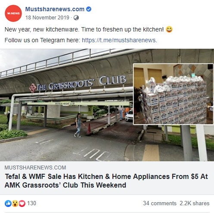Open the Mustsharenews red profile picture
214x213 pixels.
pos(13,13)
